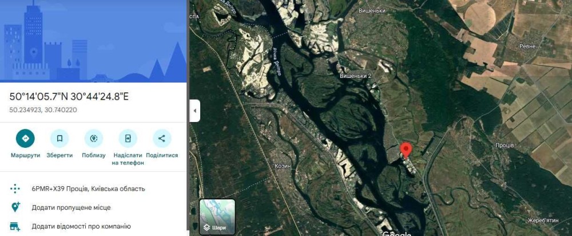Screen dimensions: 572x236
Task: Click the Google logo on the map
Action: (396, 234)
